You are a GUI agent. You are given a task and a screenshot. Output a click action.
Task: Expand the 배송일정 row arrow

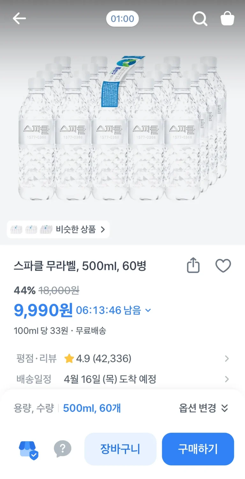(227, 379)
